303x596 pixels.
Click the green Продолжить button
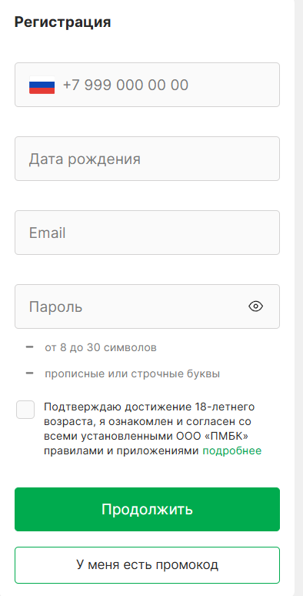148,509
